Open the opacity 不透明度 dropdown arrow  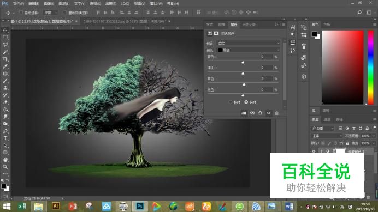click(374, 136)
